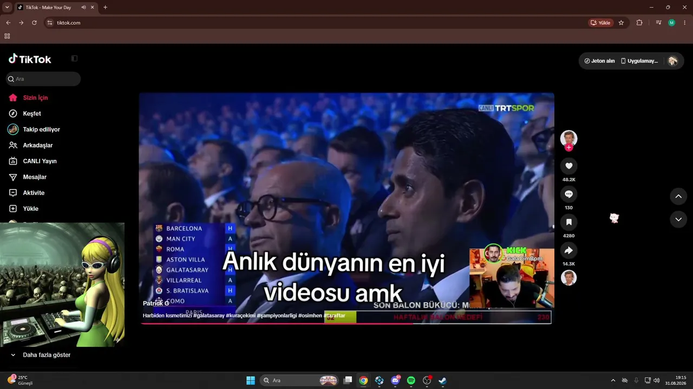Go to next video with down arrow
693x389 pixels.
(678, 219)
